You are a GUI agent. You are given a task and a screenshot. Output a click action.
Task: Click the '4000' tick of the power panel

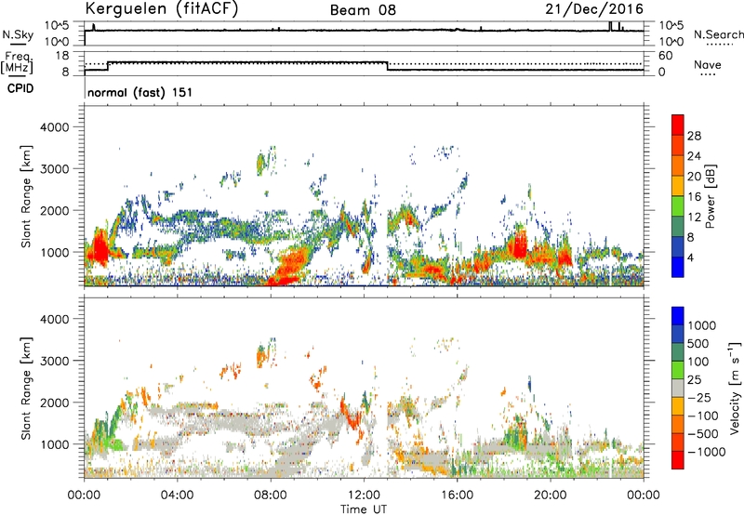tap(54, 127)
